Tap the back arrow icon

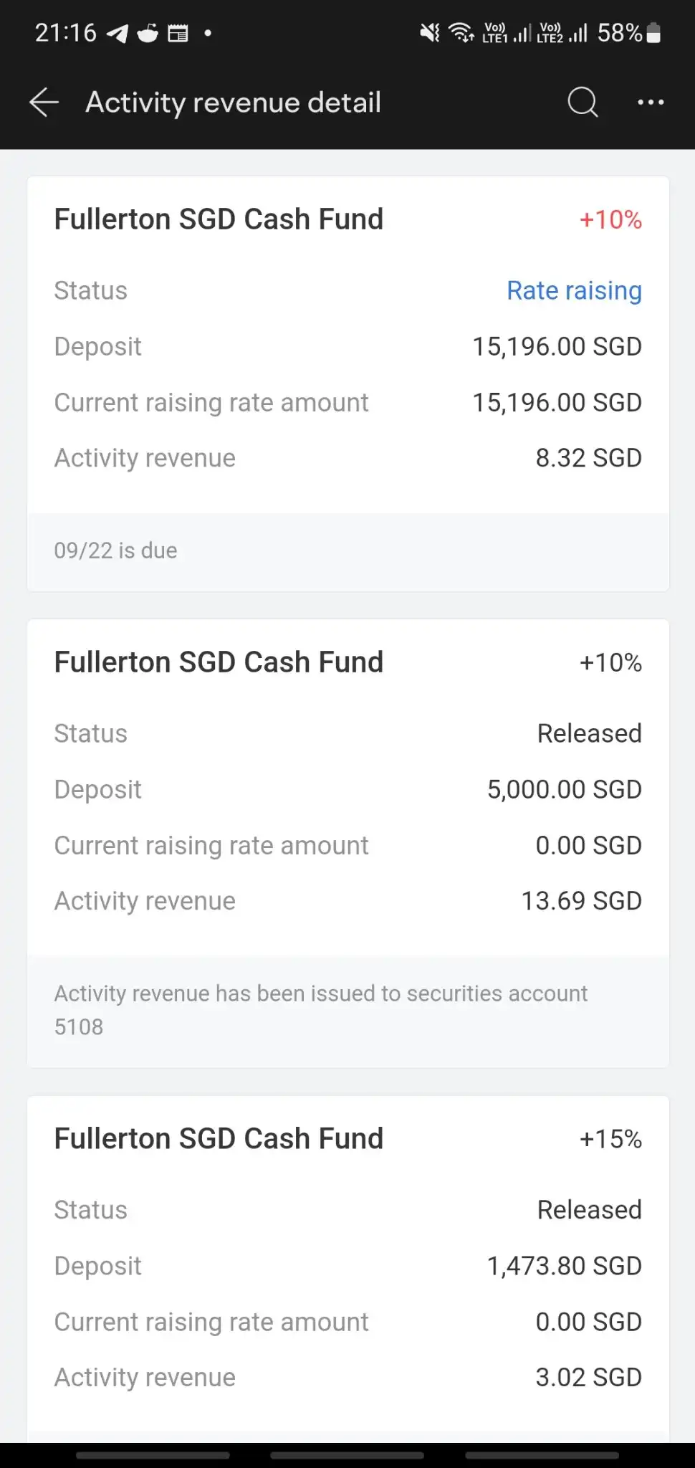pos(44,103)
